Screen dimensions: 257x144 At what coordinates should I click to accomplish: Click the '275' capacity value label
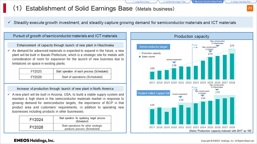pyautogui.click(x=210, y=54)
